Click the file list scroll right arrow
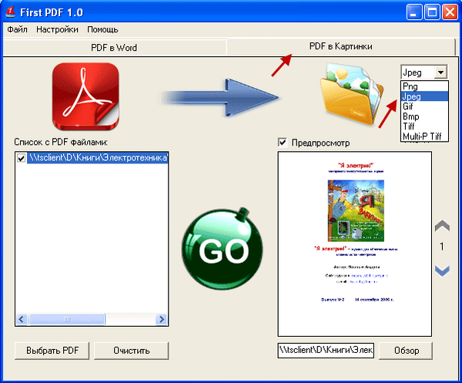 tap(162, 319)
